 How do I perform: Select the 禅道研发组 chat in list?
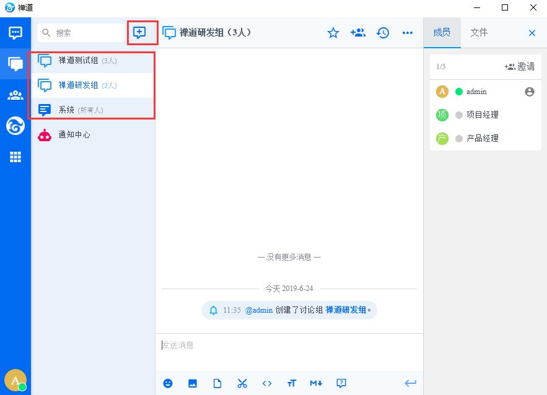(x=93, y=85)
